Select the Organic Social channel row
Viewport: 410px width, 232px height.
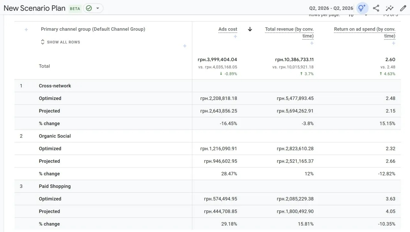(x=55, y=136)
